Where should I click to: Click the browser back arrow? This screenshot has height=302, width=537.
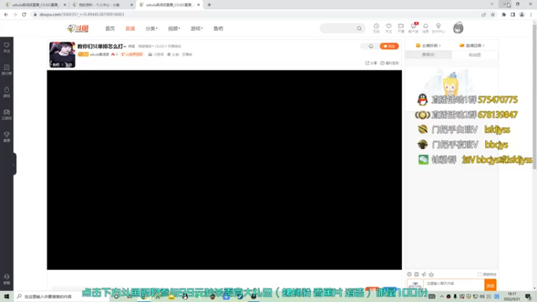6,14
